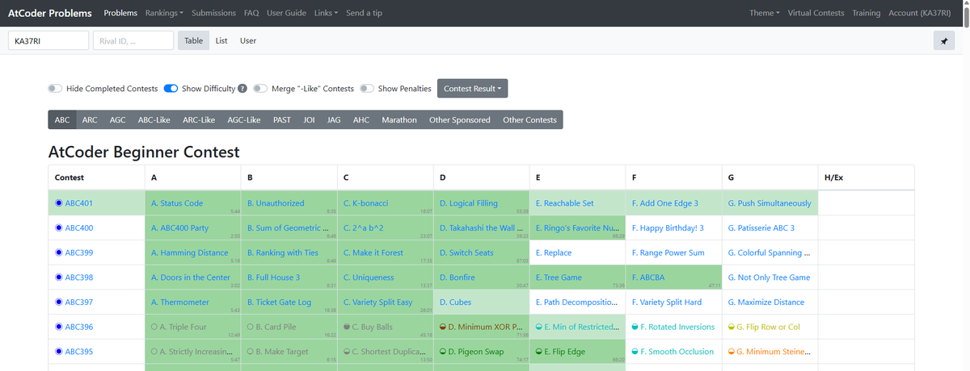This screenshot has height=371, width=970.
Task: Click the difficulty circle of E. Min of Restricted
Action: (538, 327)
